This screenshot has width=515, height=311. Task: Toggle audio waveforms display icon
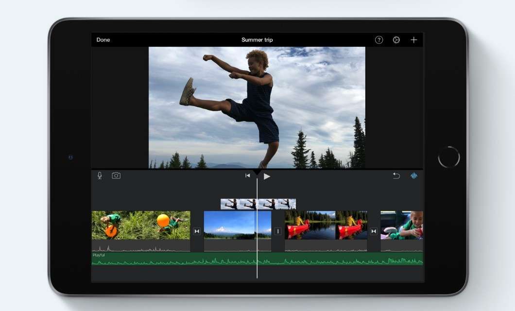pos(414,176)
